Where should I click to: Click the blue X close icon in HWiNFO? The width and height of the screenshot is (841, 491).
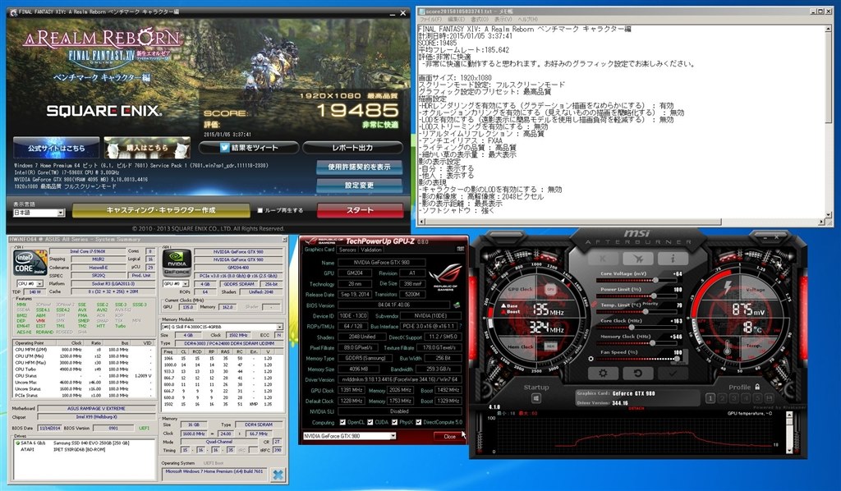(278, 475)
